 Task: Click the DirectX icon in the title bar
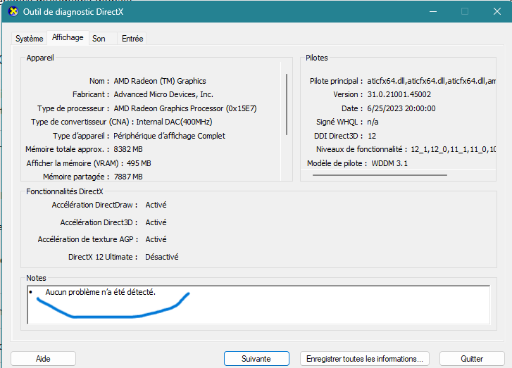[x=13, y=11]
